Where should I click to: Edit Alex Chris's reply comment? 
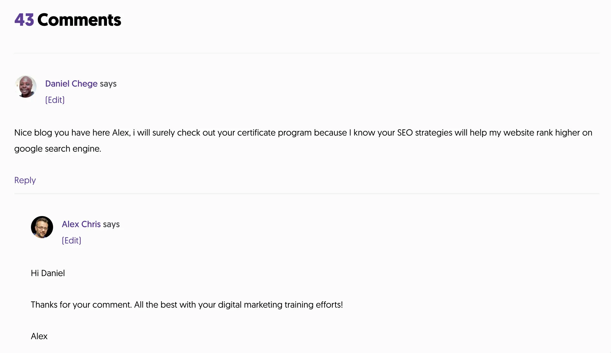pyautogui.click(x=71, y=240)
